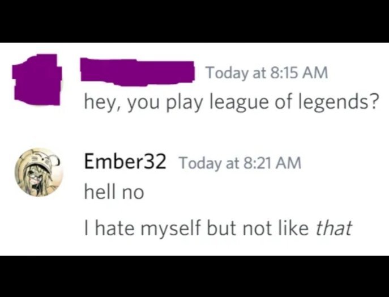Click the word 'play' in the question

(183, 103)
